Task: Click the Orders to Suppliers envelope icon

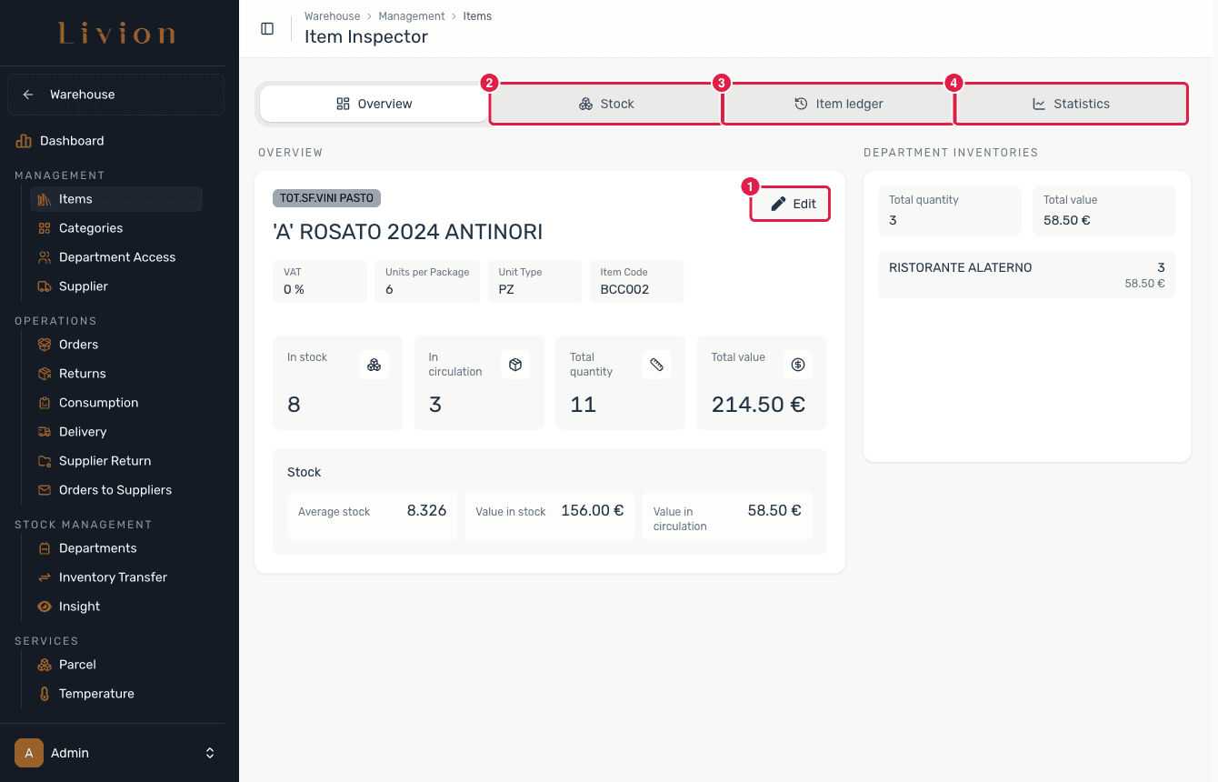Action: click(45, 490)
